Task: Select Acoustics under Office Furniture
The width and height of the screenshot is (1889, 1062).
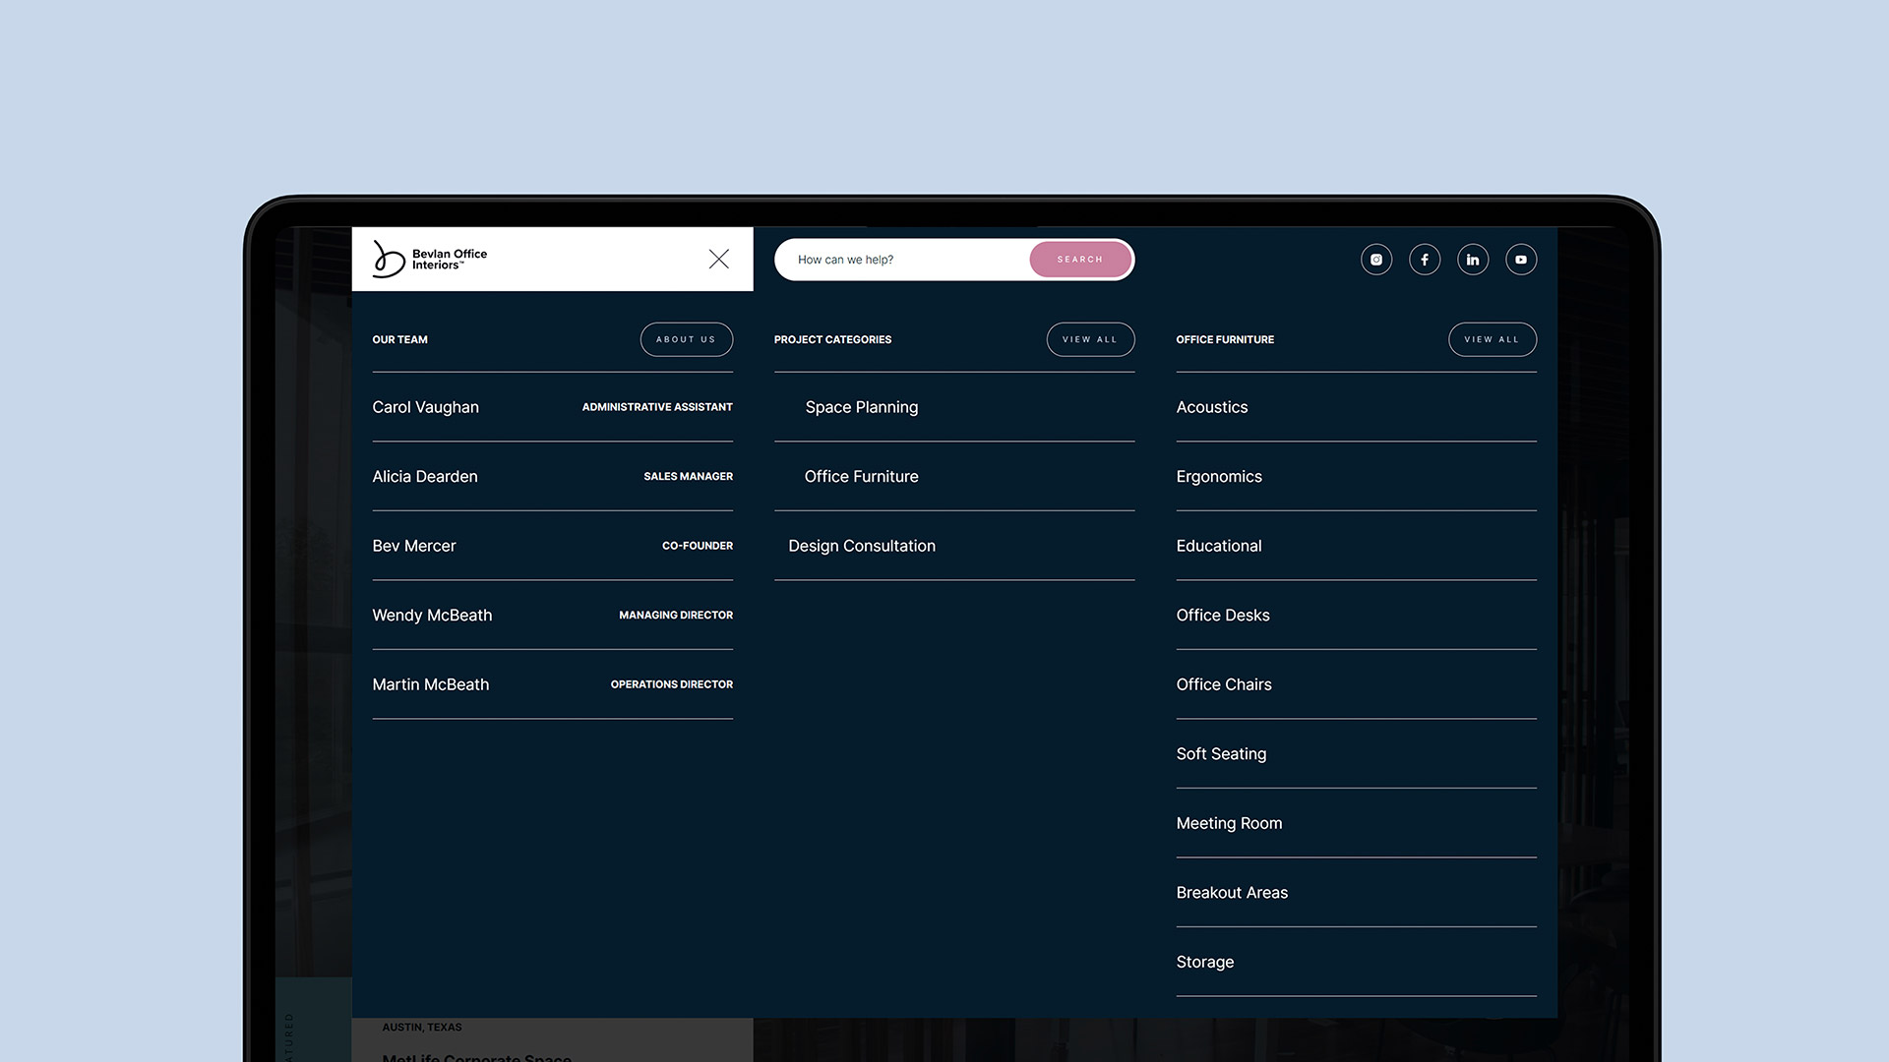Action: [1212, 407]
